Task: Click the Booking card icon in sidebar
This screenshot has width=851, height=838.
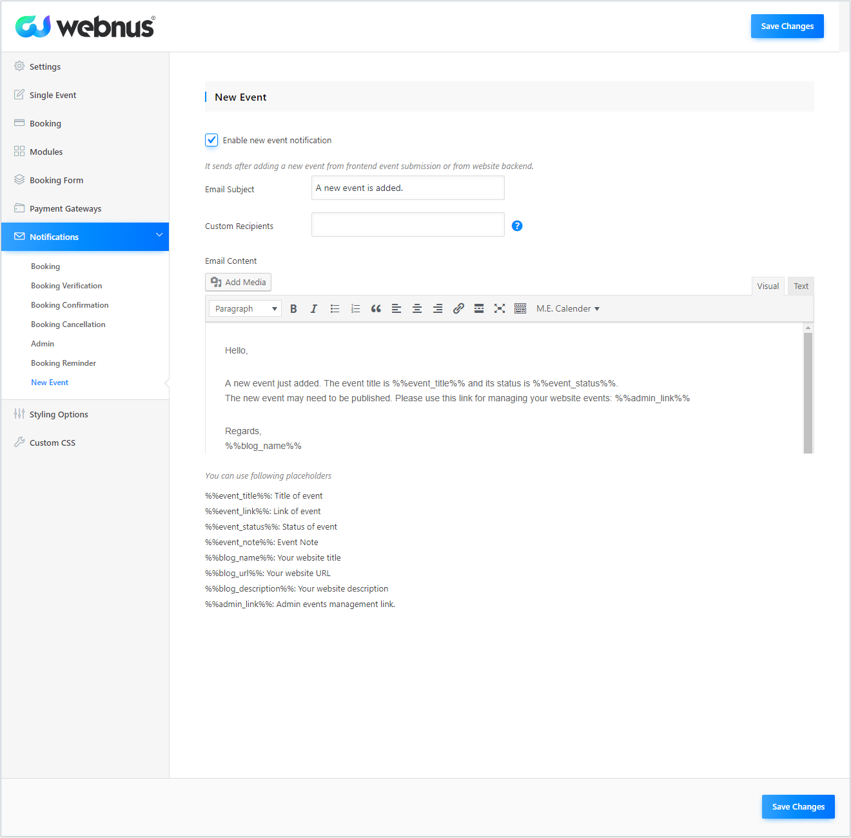Action: [x=19, y=123]
